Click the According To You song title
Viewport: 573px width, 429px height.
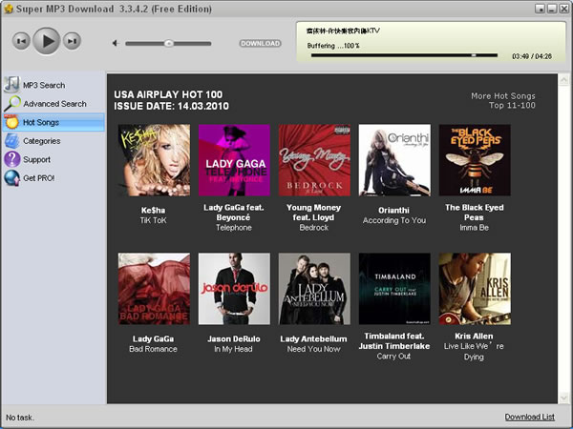pos(394,220)
